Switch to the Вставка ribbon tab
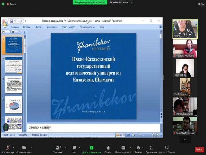The width and height of the screenshot is (206, 155). 27,27
